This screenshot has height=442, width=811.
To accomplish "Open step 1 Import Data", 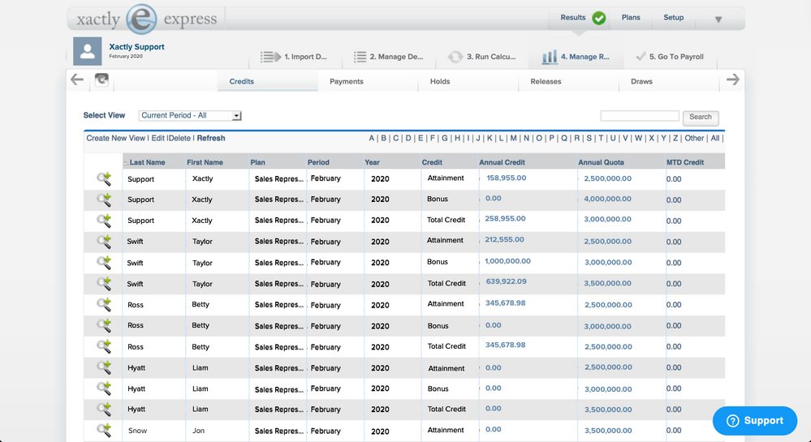I will point(295,57).
